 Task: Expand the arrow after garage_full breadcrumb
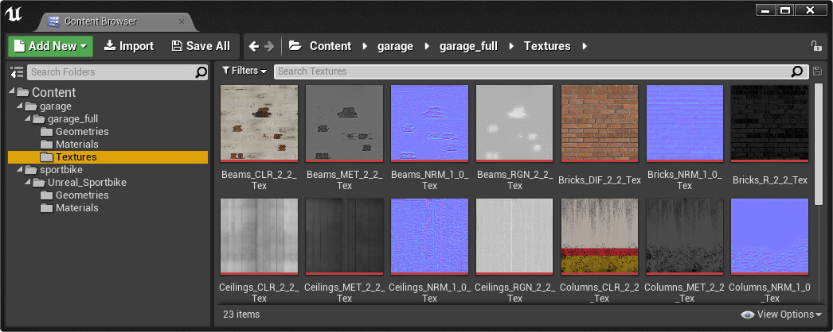click(511, 46)
